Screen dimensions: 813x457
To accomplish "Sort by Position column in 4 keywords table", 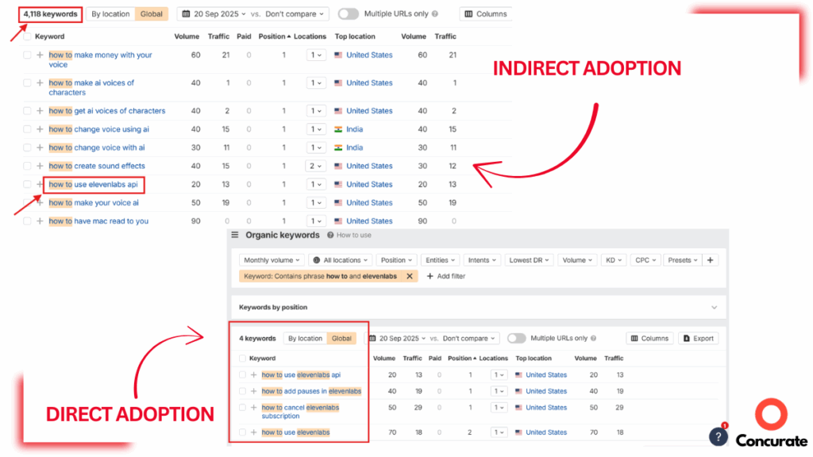I will click(x=461, y=358).
